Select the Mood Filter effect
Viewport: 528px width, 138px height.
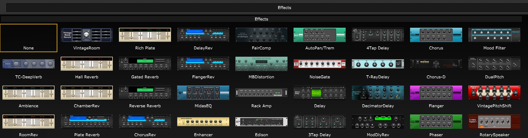point(494,38)
